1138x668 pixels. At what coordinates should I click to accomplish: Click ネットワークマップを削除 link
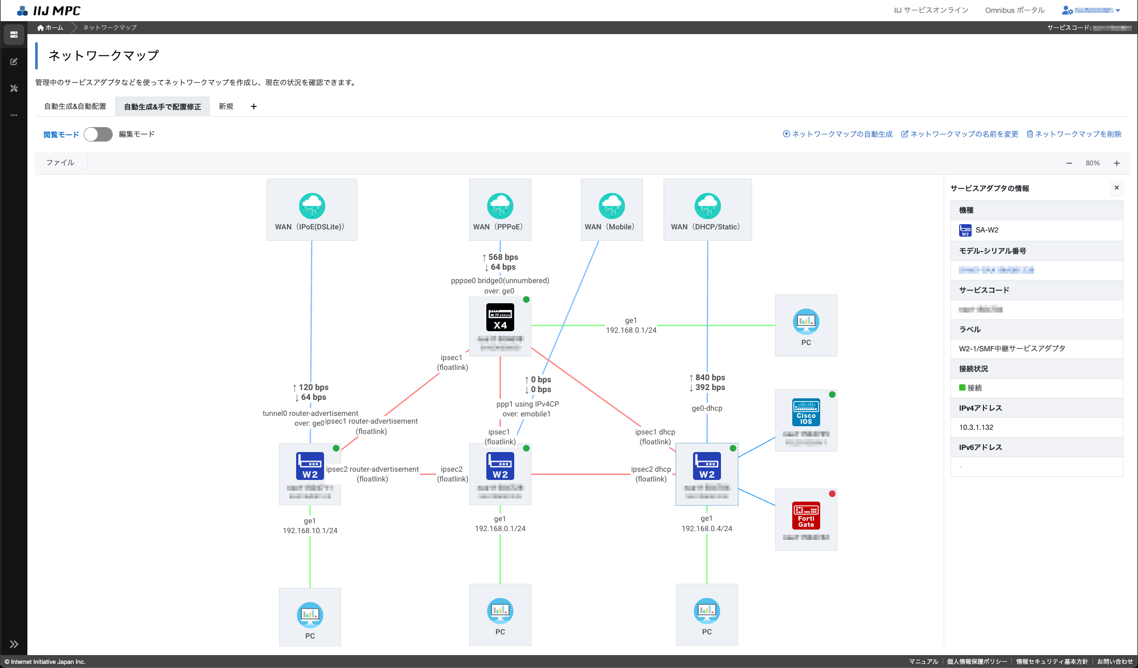[x=1074, y=134]
